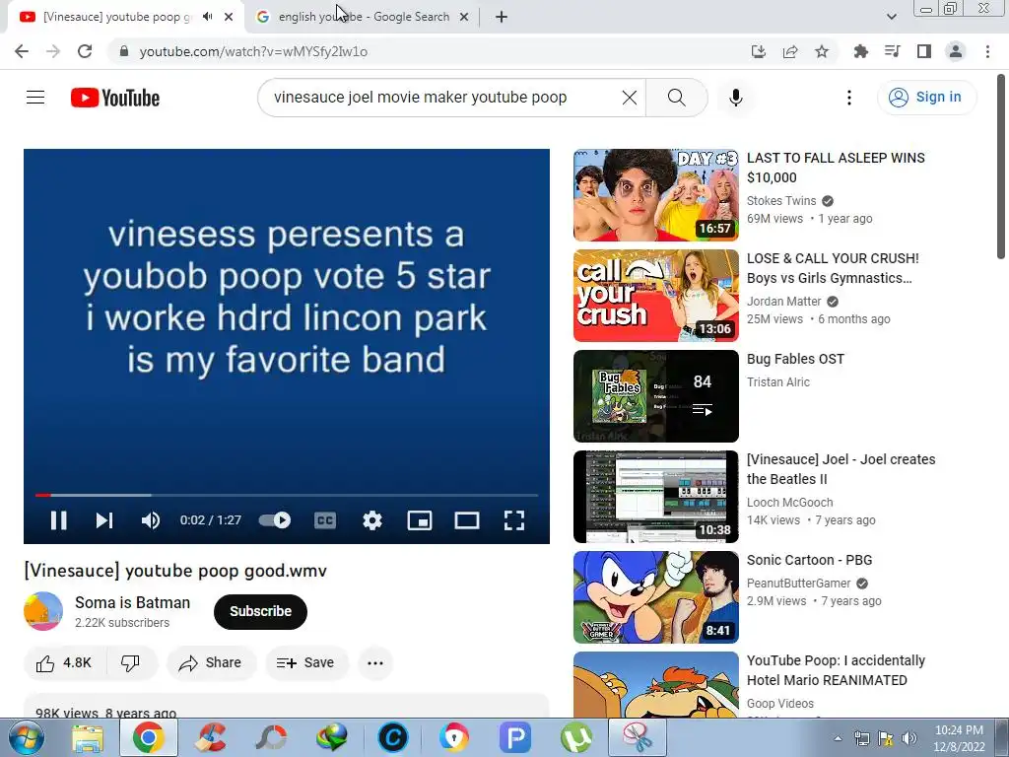Image resolution: width=1009 pixels, height=757 pixels.
Task: Reload the page
Action: pyautogui.click(x=85, y=51)
